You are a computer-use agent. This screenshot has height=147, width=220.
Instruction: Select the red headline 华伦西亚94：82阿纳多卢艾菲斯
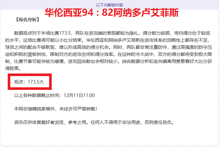pyautogui.click(x=111, y=13)
